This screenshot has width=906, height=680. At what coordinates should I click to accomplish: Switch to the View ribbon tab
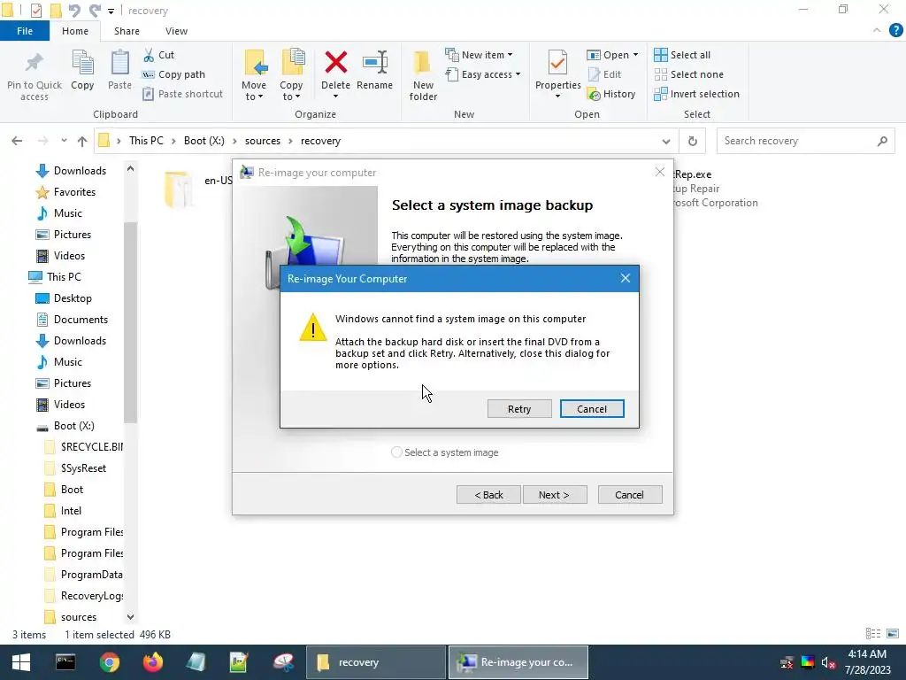(x=176, y=31)
